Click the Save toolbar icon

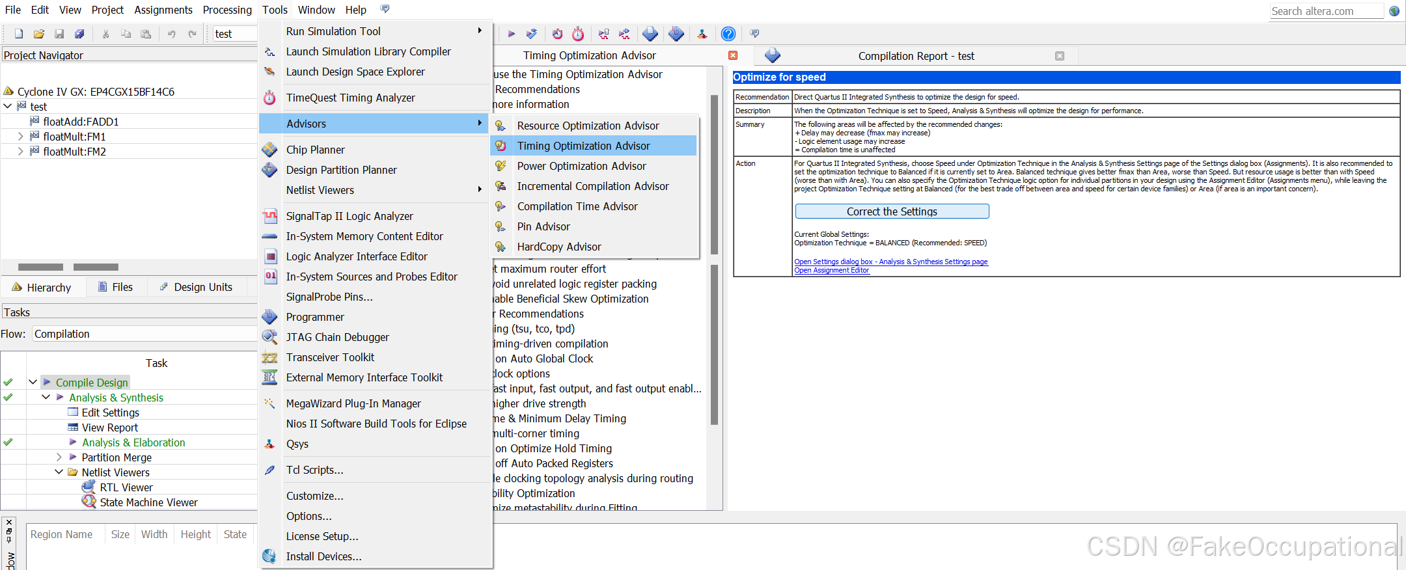59,34
